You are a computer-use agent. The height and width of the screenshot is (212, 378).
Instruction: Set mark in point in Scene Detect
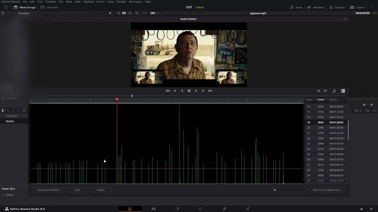point(319,91)
